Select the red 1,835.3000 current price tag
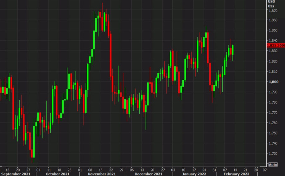This screenshot has width=285, height=176. [276, 45]
